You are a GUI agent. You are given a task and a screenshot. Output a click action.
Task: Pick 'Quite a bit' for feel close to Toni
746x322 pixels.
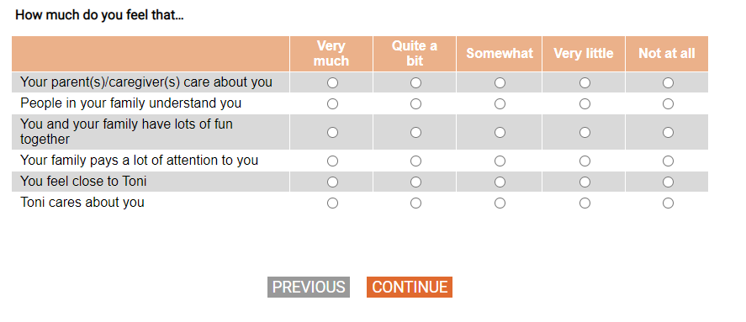pos(415,182)
